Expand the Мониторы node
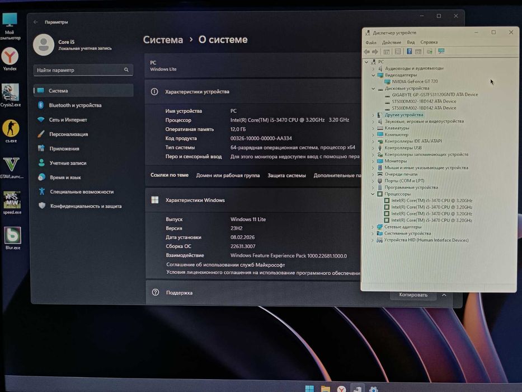522x392 pixels. click(x=373, y=161)
